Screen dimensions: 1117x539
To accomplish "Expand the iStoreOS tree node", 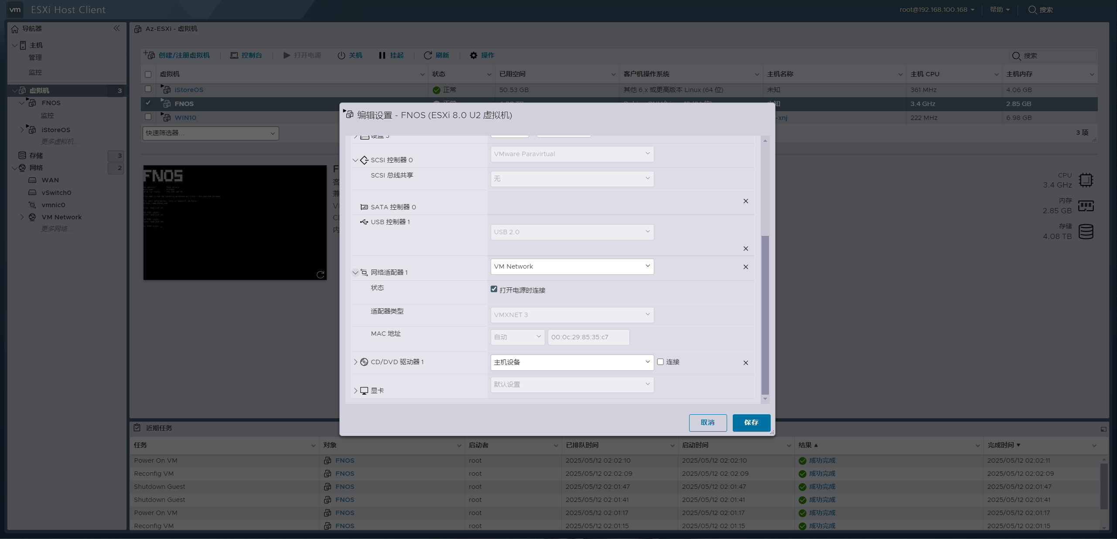I will click(22, 130).
